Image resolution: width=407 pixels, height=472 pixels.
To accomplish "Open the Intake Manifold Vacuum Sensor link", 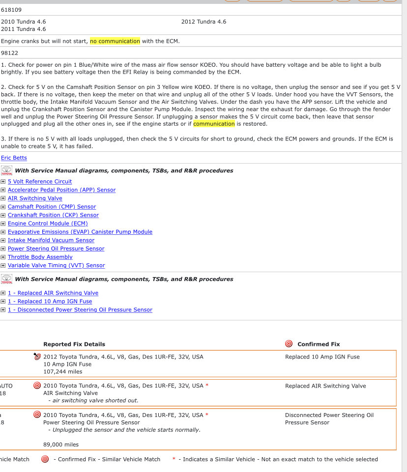I will [51, 240].
